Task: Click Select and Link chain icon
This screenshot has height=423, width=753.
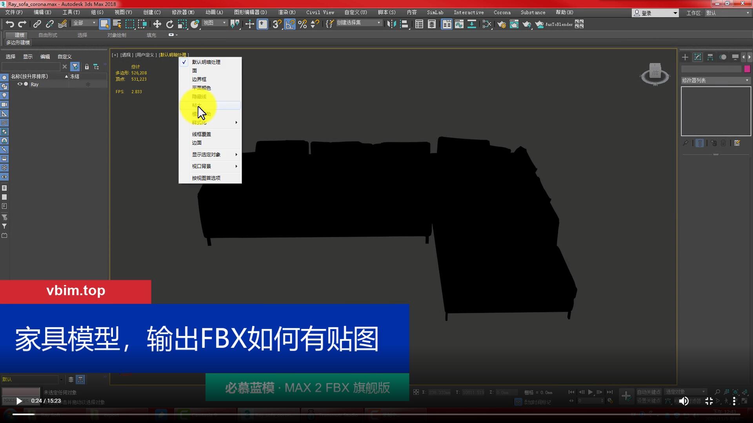Action: (37, 24)
